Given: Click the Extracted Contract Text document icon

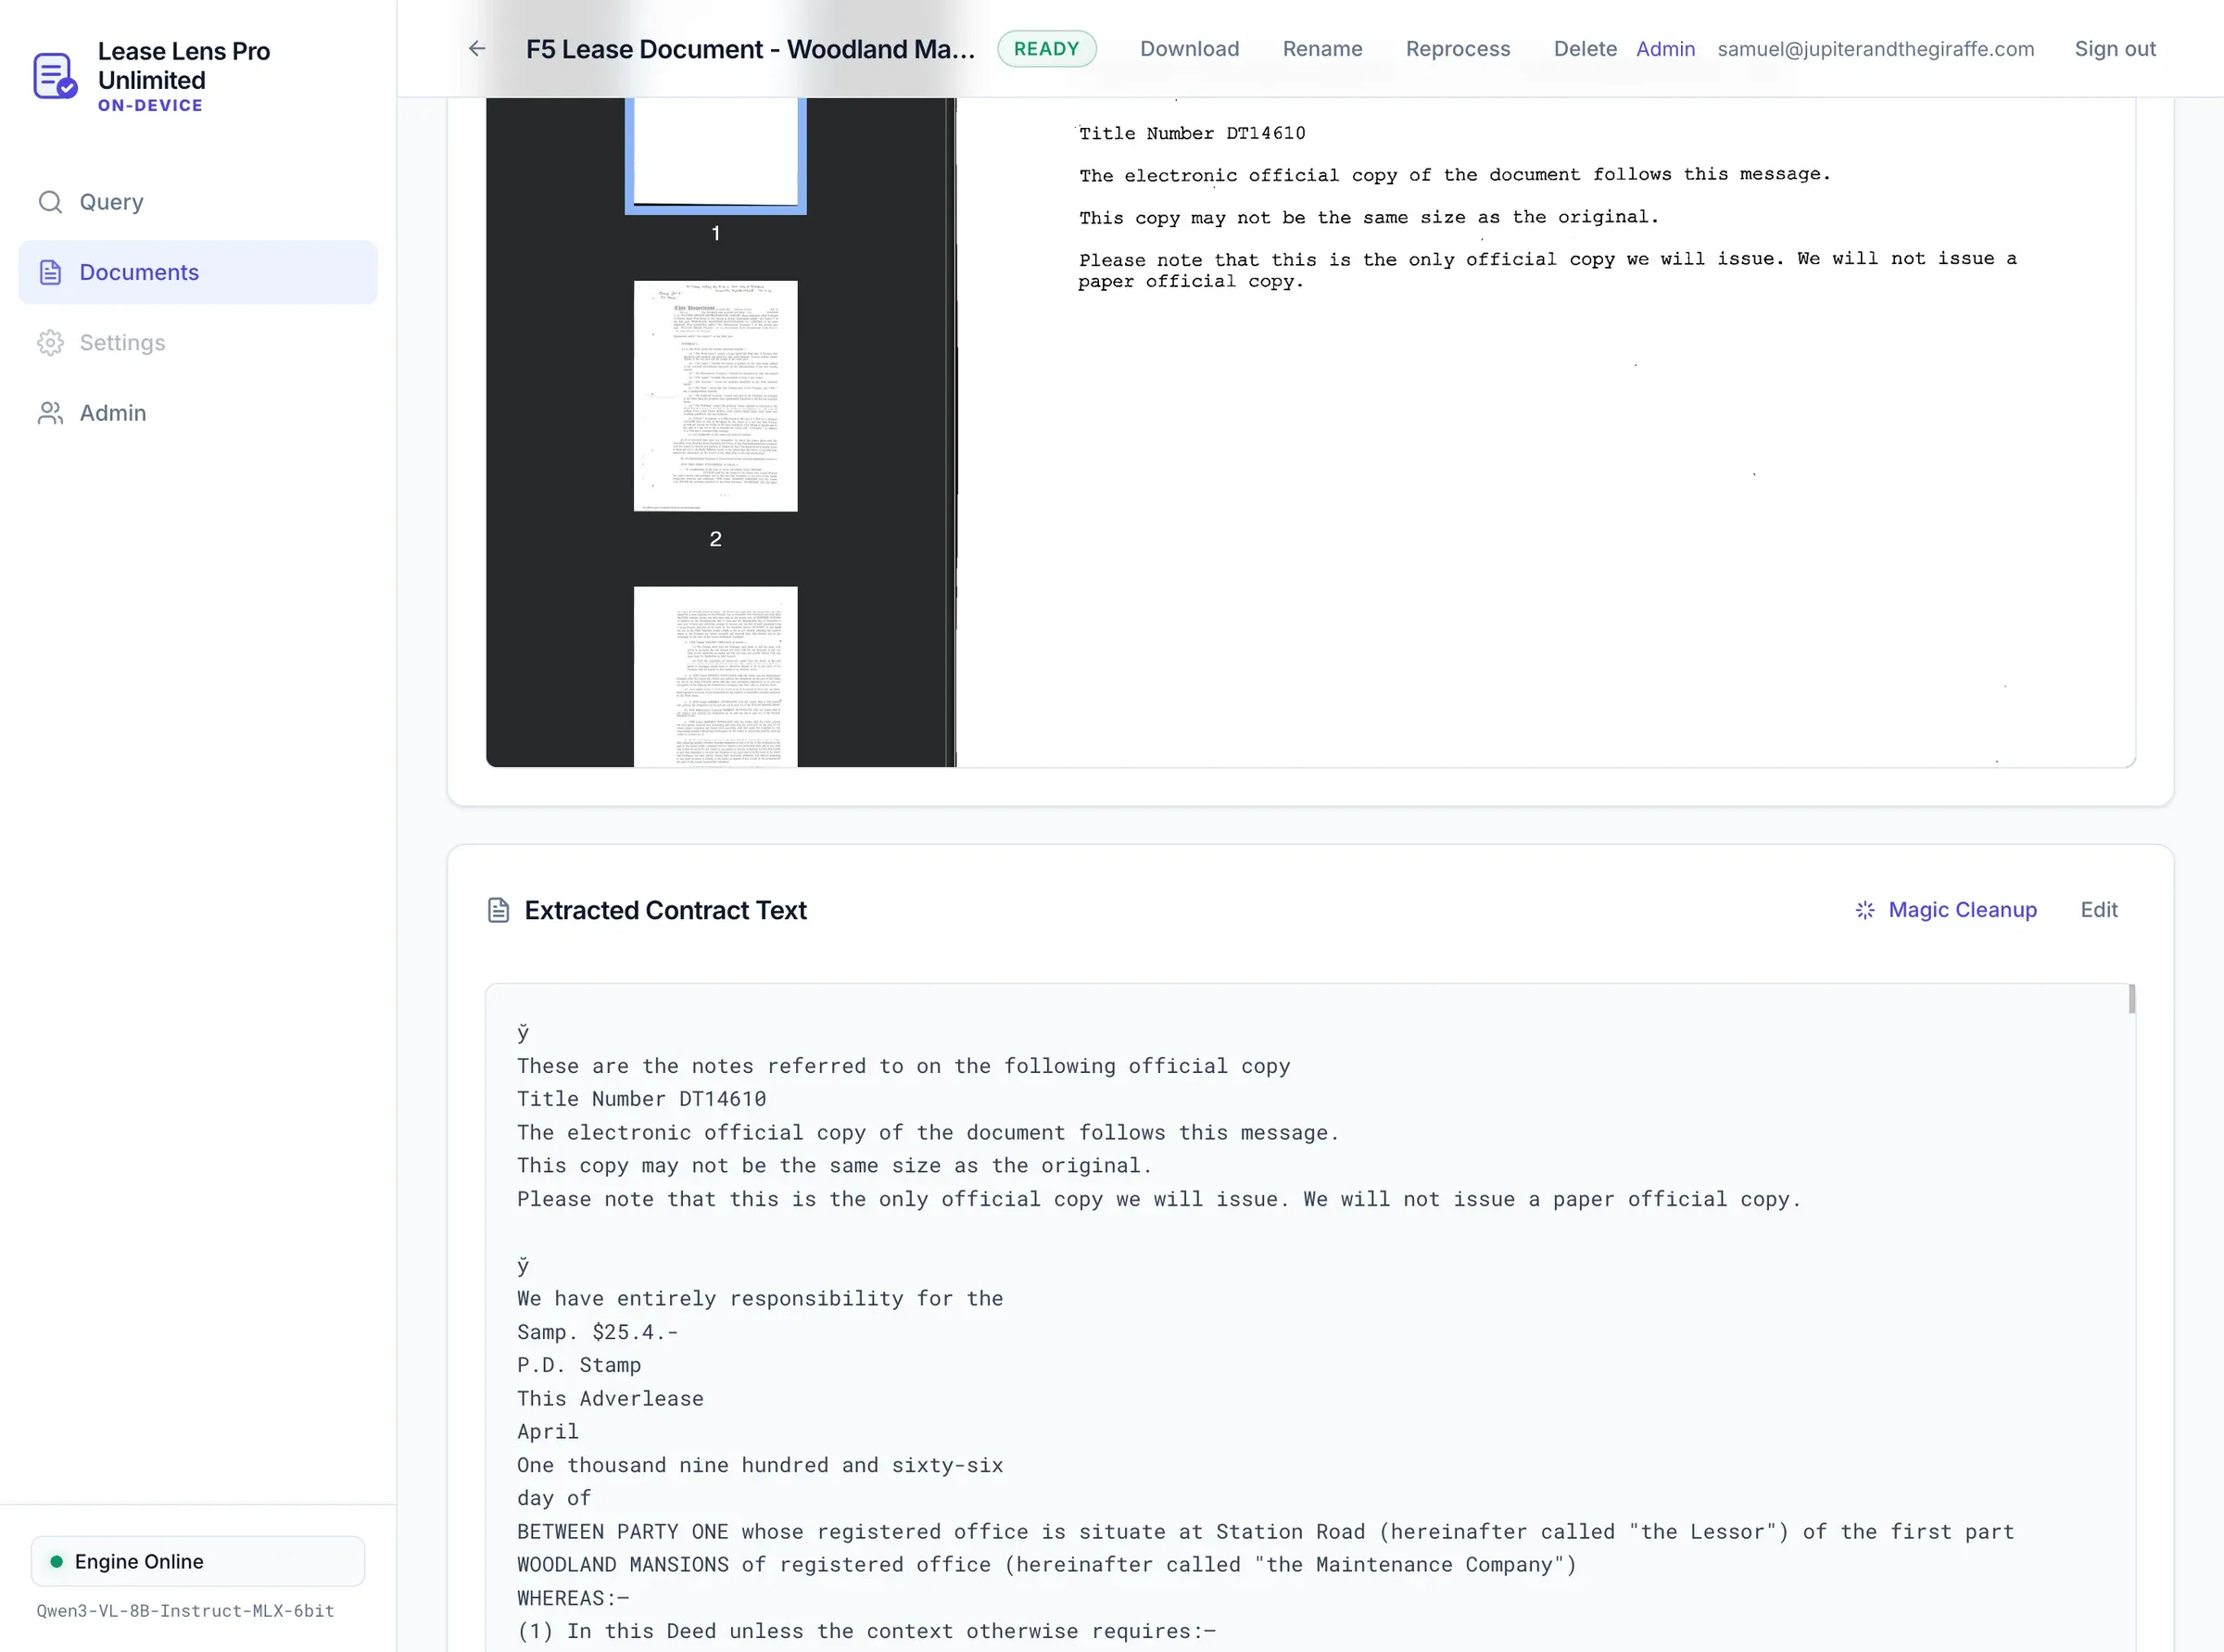Looking at the screenshot, I should (x=498, y=910).
